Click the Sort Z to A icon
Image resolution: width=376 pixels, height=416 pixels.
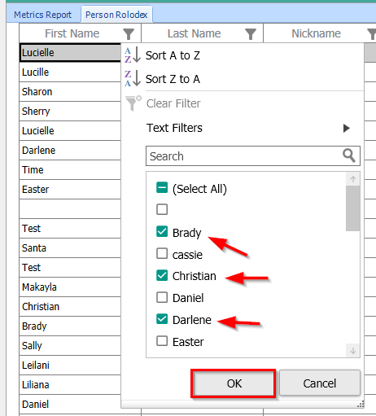pyautogui.click(x=133, y=78)
